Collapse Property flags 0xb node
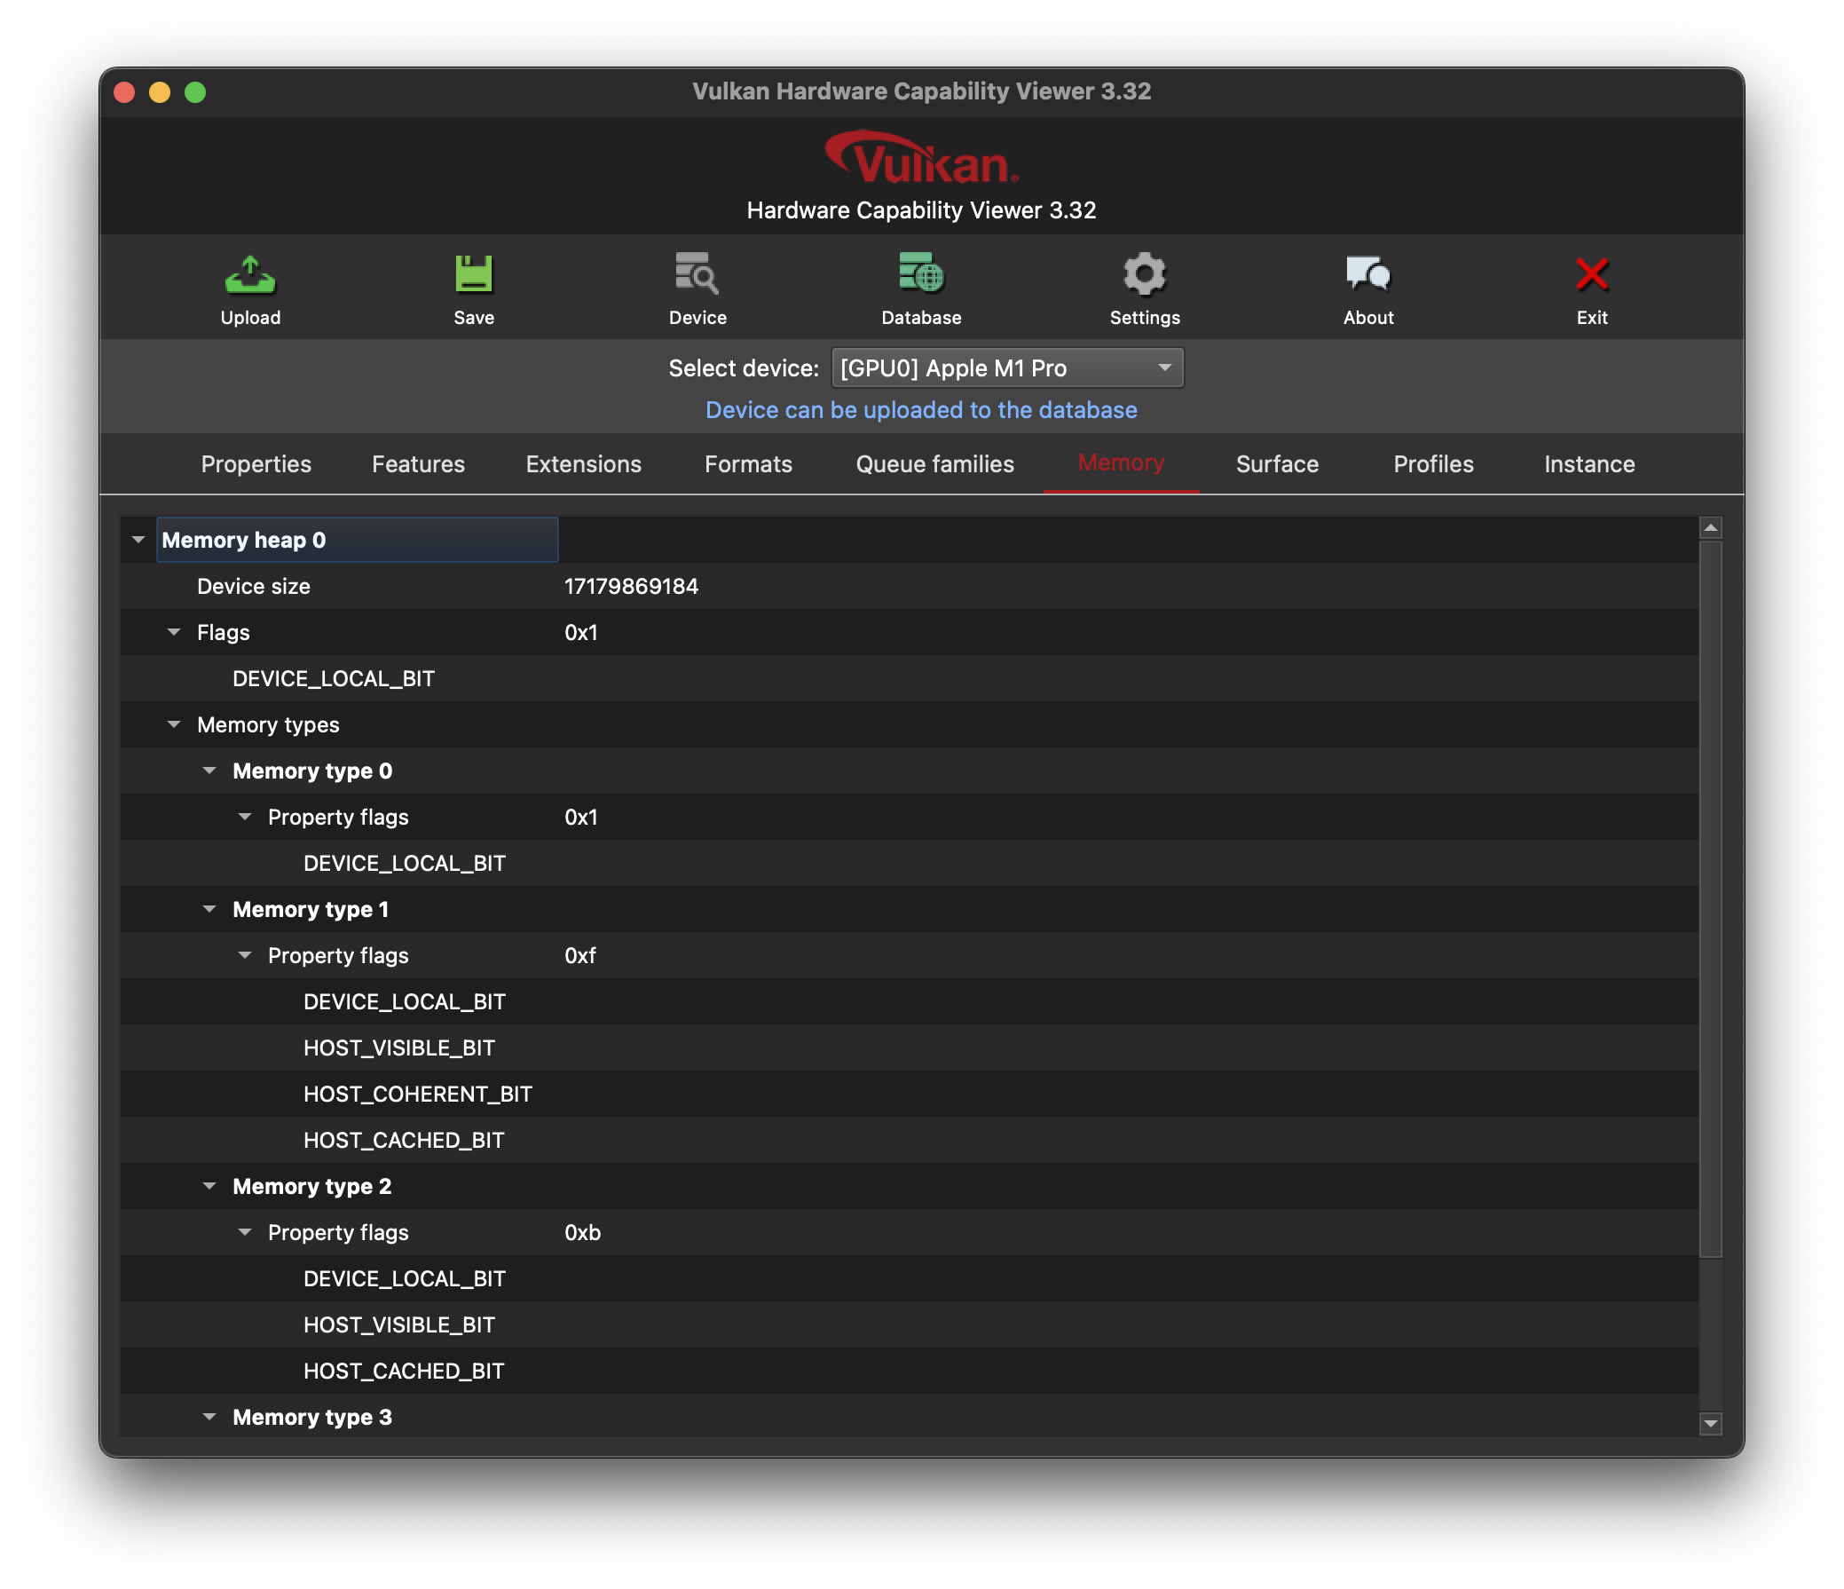The width and height of the screenshot is (1844, 1589). pos(245,1232)
